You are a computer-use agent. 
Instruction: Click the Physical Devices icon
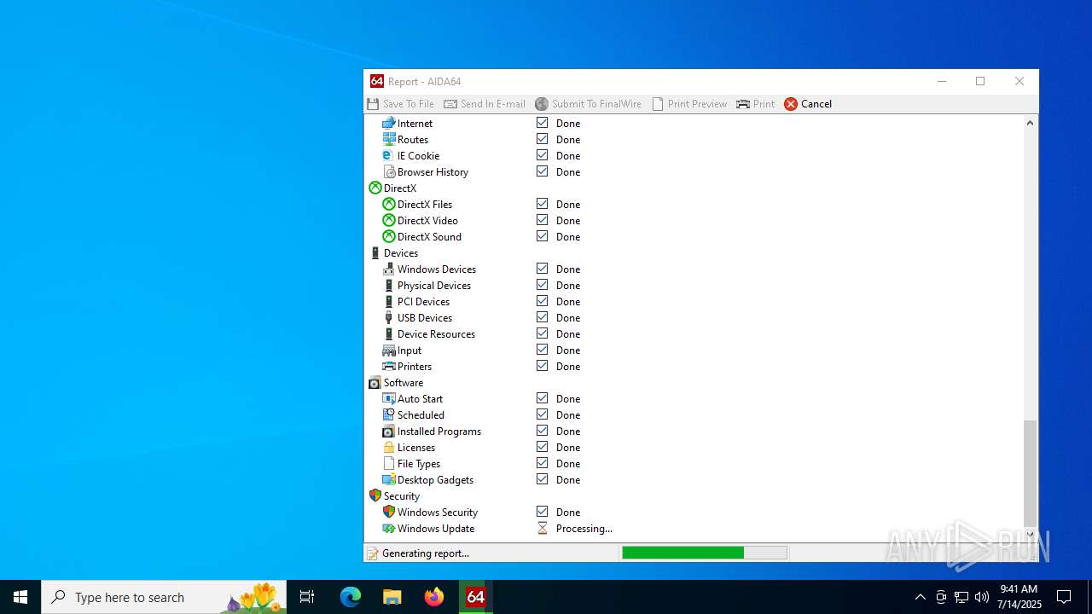(x=389, y=285)
